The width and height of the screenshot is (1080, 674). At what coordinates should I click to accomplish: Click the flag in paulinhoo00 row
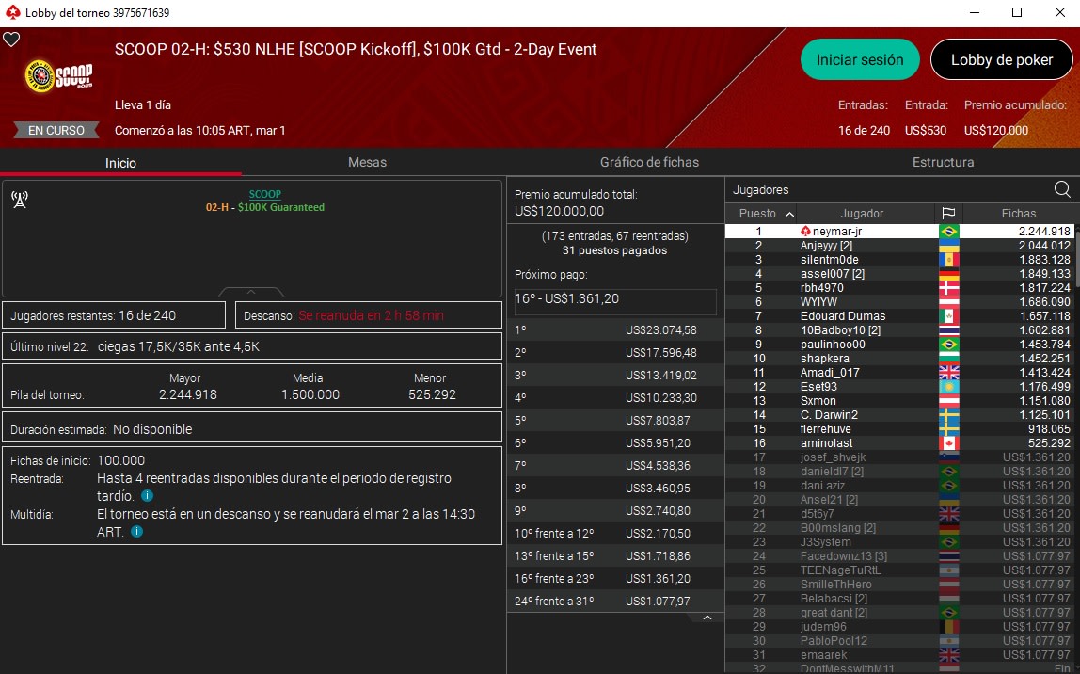coord(948,345)
